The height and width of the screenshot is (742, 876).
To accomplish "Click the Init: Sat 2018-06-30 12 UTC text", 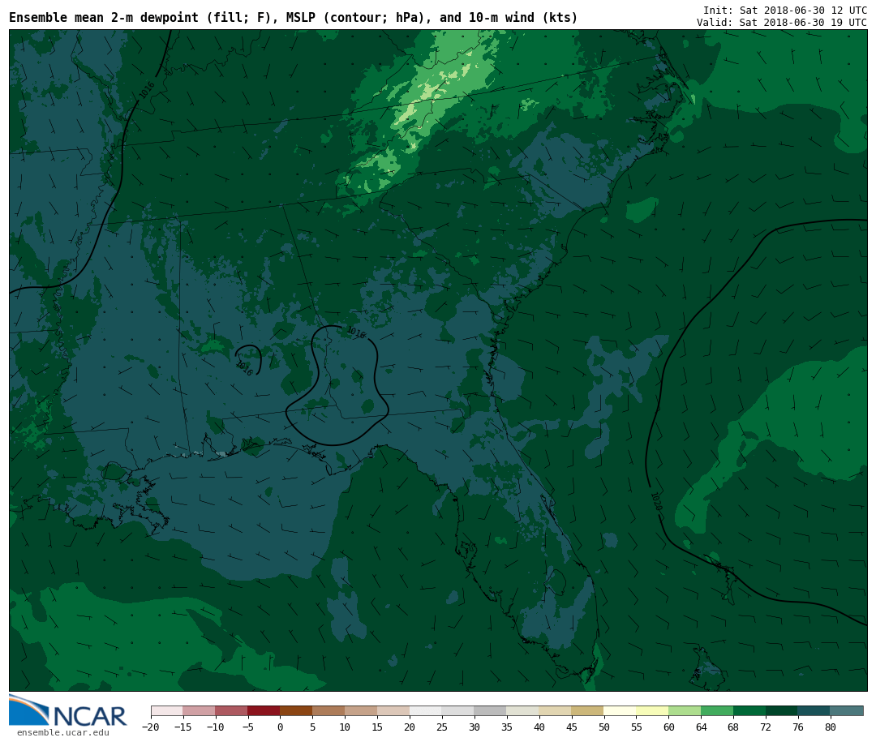I will tap(784, 10).
